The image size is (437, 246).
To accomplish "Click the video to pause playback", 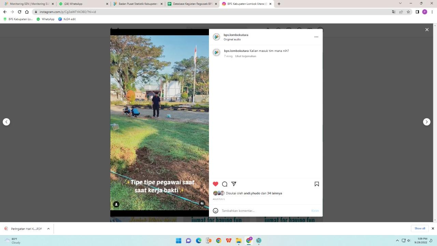I will (x=159, y=123).
